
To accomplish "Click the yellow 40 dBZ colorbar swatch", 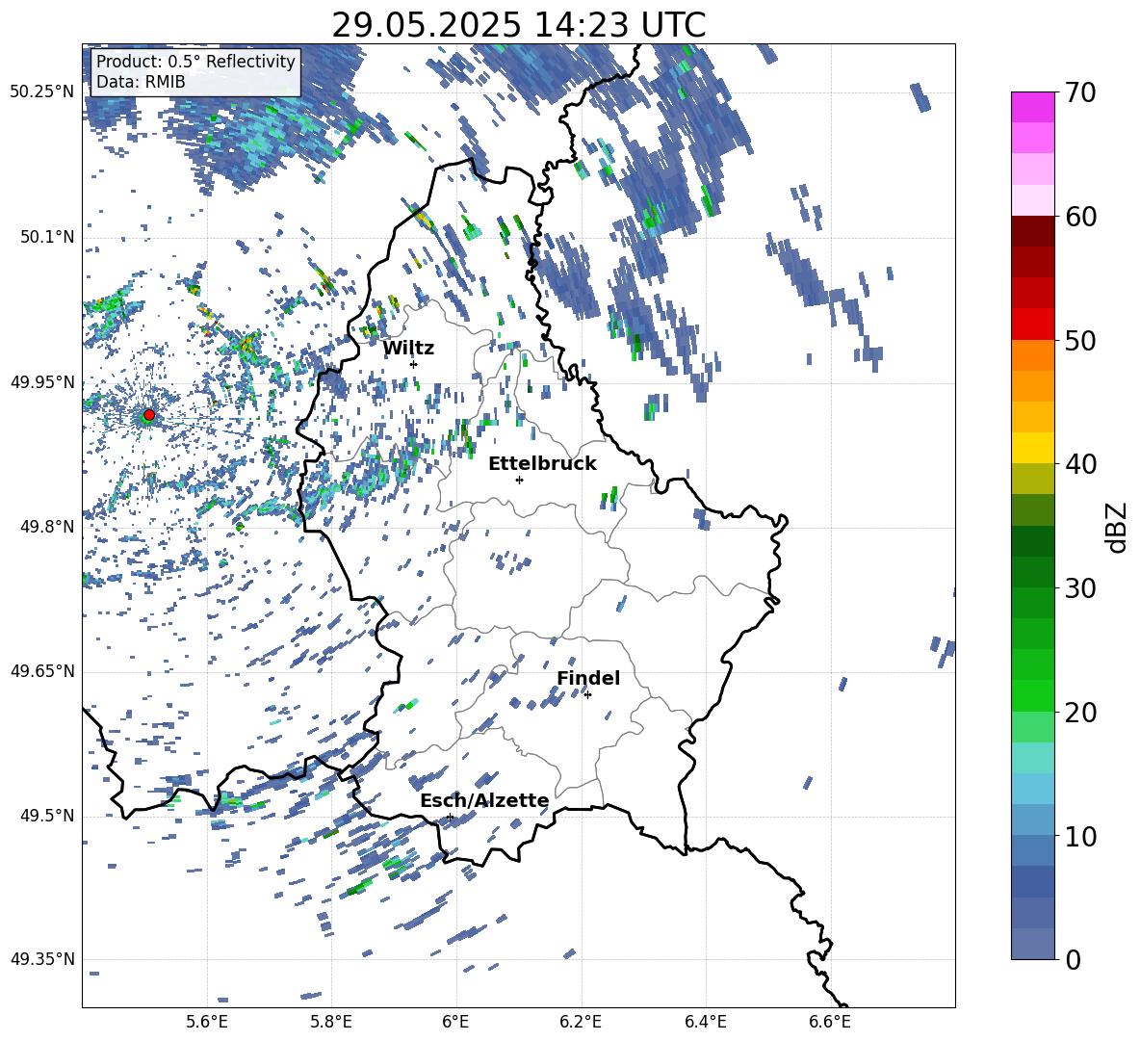I will [1033, 447].
